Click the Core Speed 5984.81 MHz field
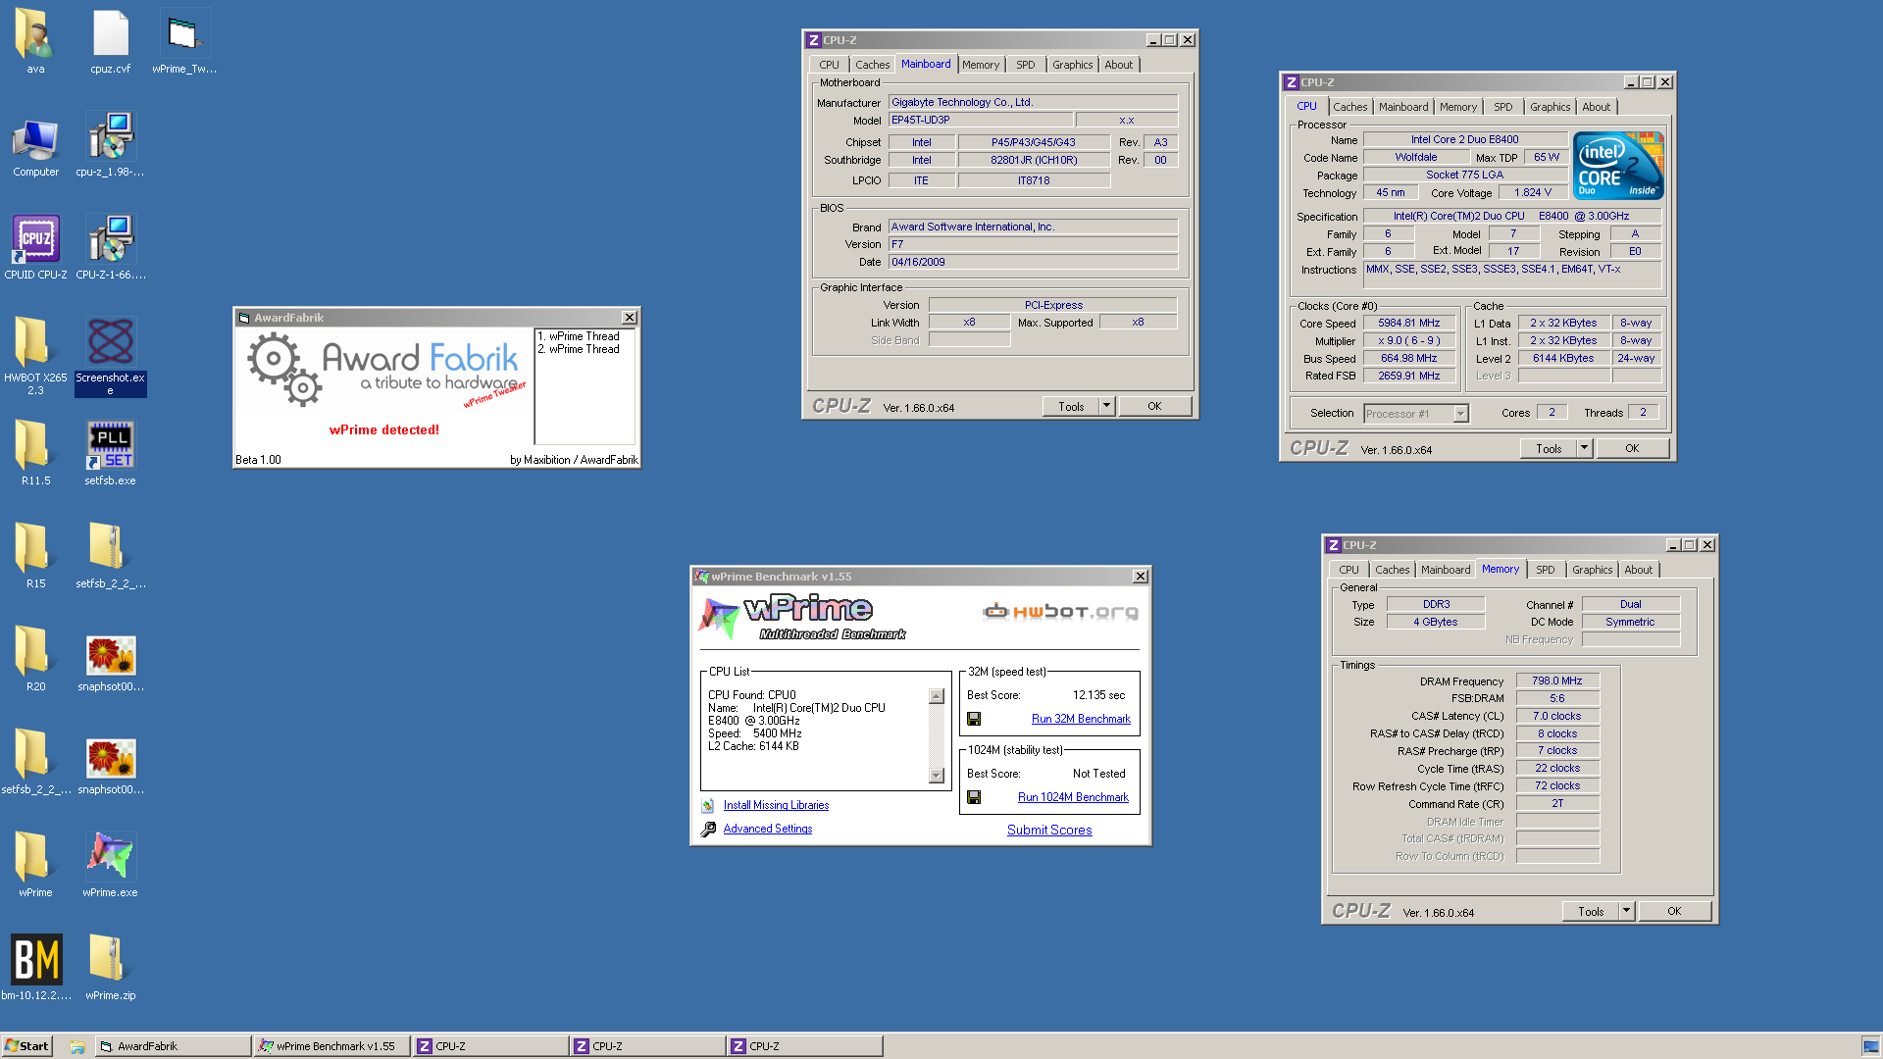Screen dimensions: 1883x1059 point(1409,323)
